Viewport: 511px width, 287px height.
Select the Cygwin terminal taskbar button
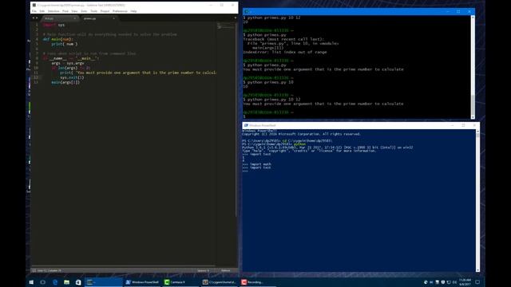click(x=104, y=282)
